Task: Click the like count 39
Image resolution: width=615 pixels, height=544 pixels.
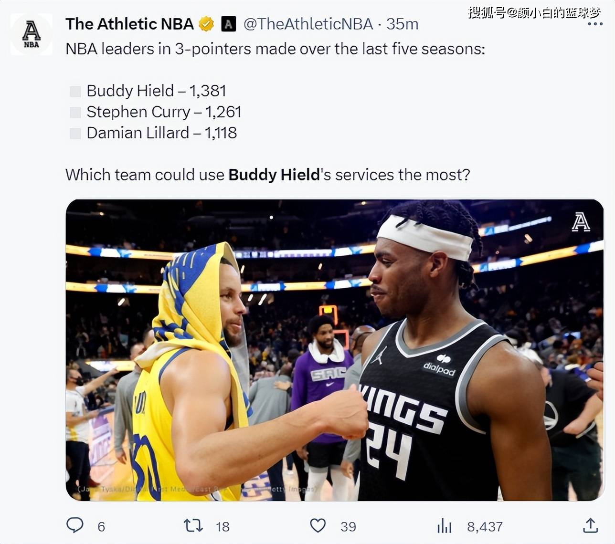Action: (x=348, y=527)
